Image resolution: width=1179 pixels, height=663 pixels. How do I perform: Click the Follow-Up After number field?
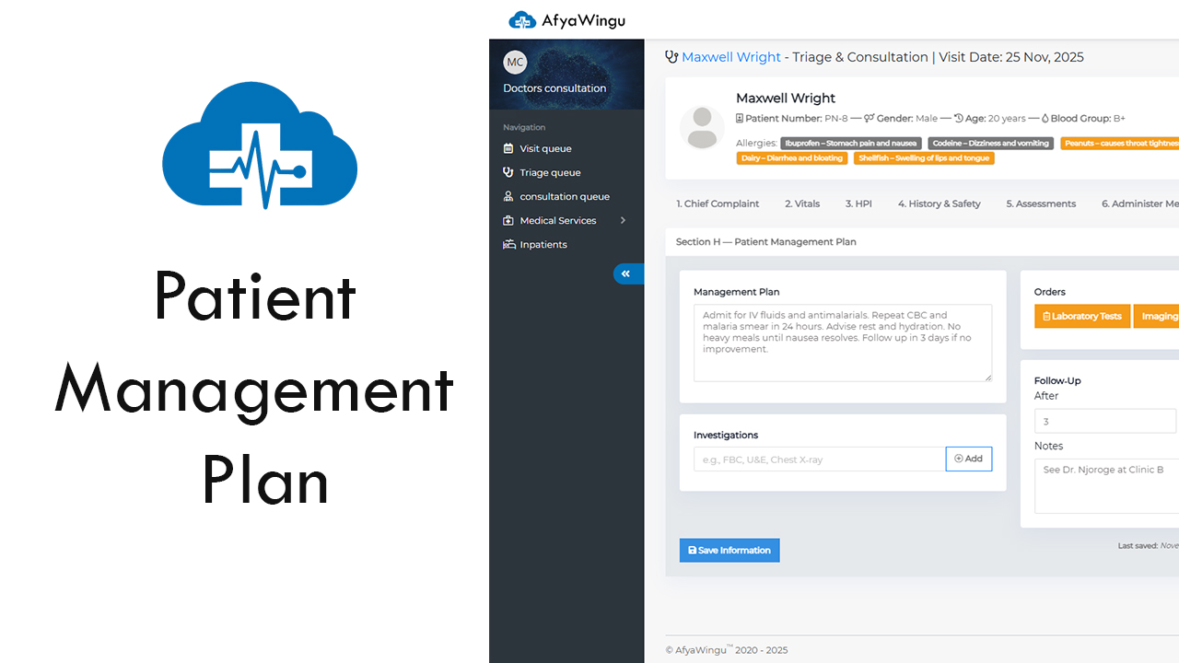coord(1104,421)
